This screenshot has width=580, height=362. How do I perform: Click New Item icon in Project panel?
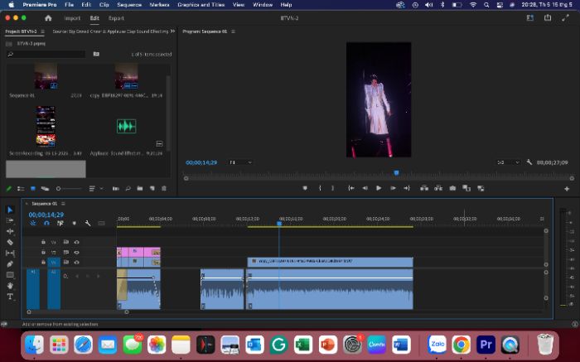tap(152, 189)
